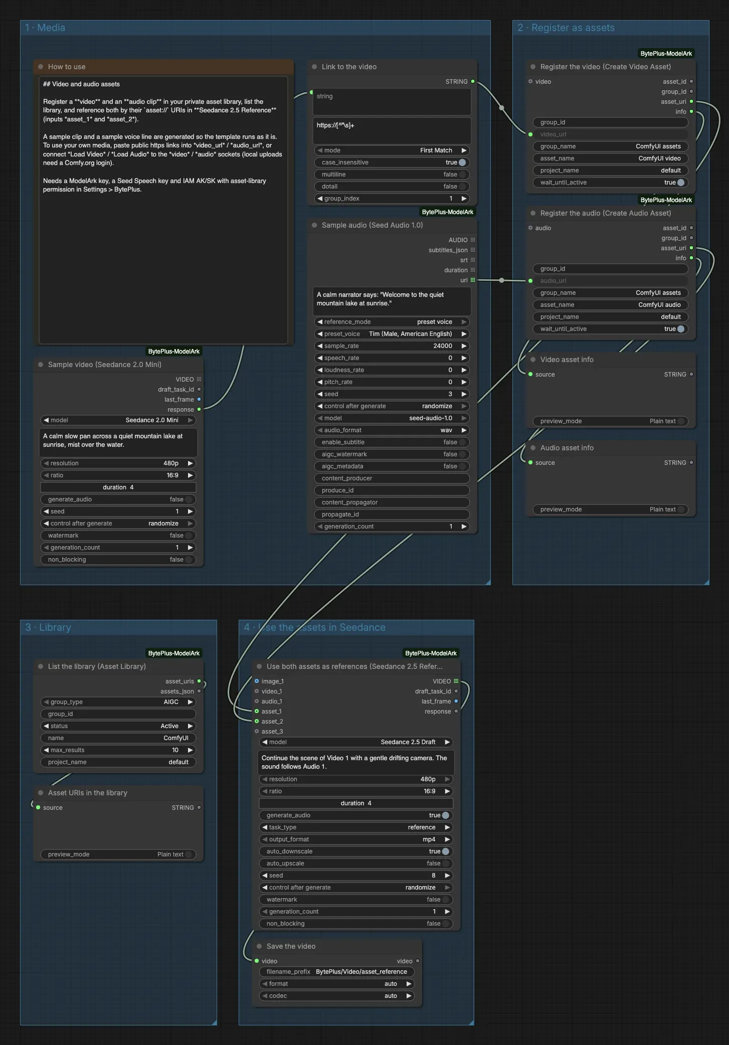Open the audio_format wav dropdown
This screenshot has width=729, height=1045.
pos(392,430)
